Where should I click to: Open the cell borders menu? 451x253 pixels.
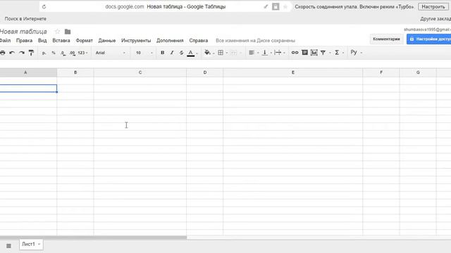221,53
